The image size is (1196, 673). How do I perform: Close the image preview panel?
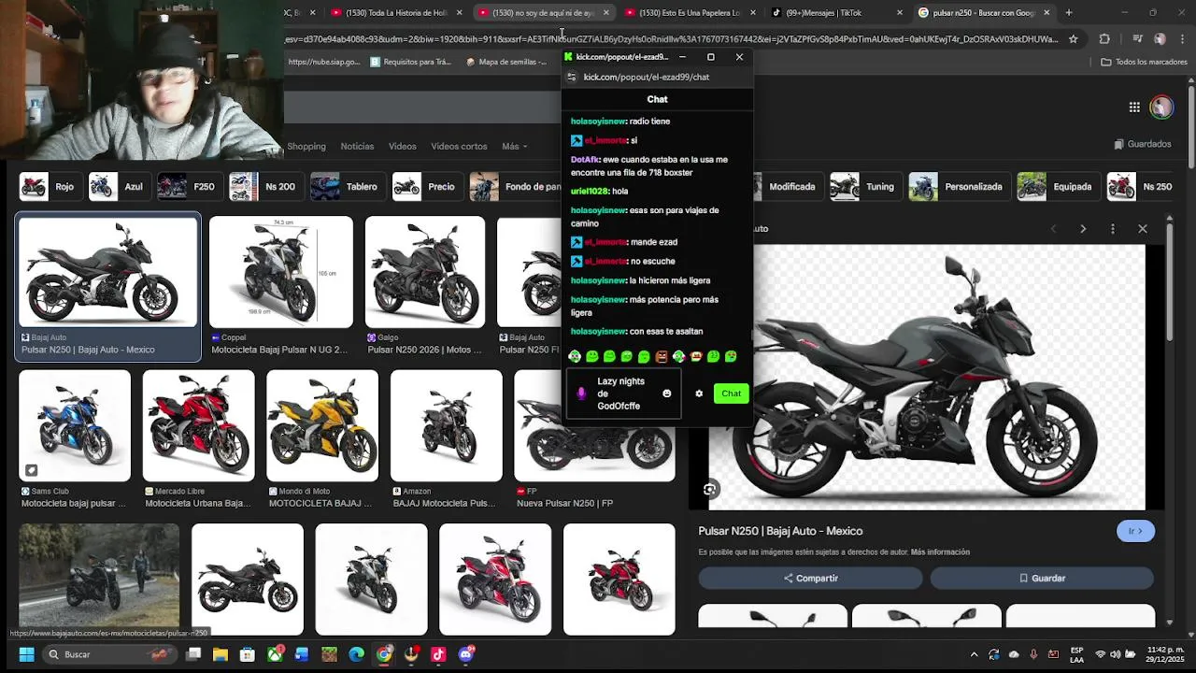1143,229
